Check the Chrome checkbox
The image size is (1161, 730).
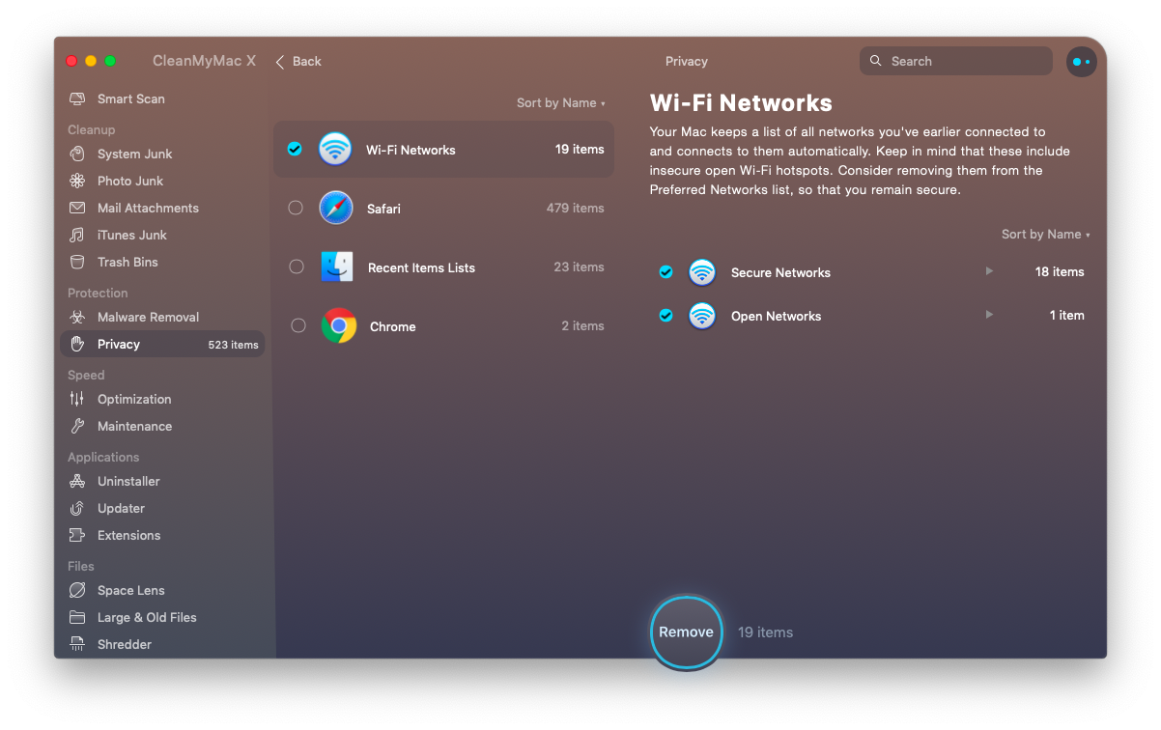pyautogui.click(x=298, y=326)
